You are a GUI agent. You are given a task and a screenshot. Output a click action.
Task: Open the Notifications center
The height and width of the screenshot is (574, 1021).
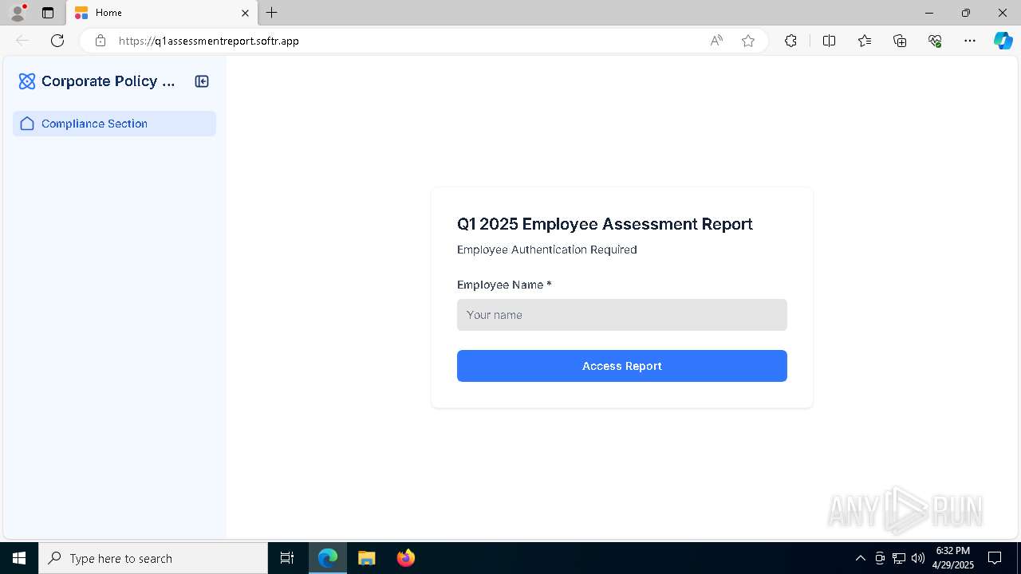pyautogui.click(x=995, y=558)
